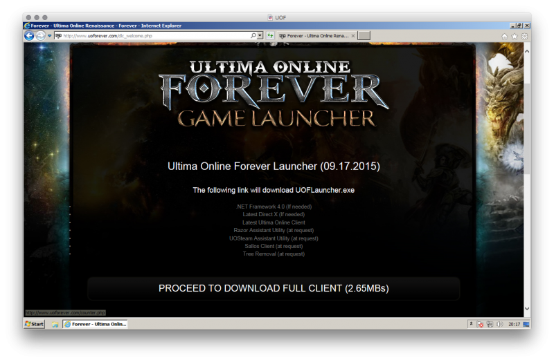
Task: Restore down the Internet Explorer window
Action: (x=519, y=26)
